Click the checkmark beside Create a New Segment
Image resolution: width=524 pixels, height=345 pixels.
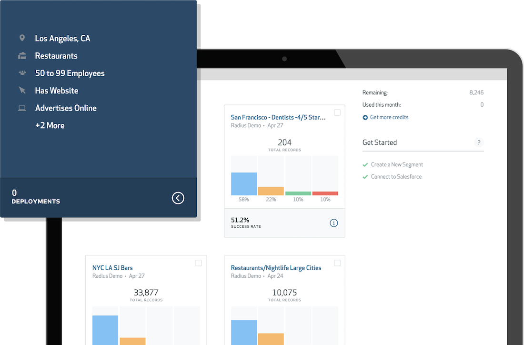point(365,165)
